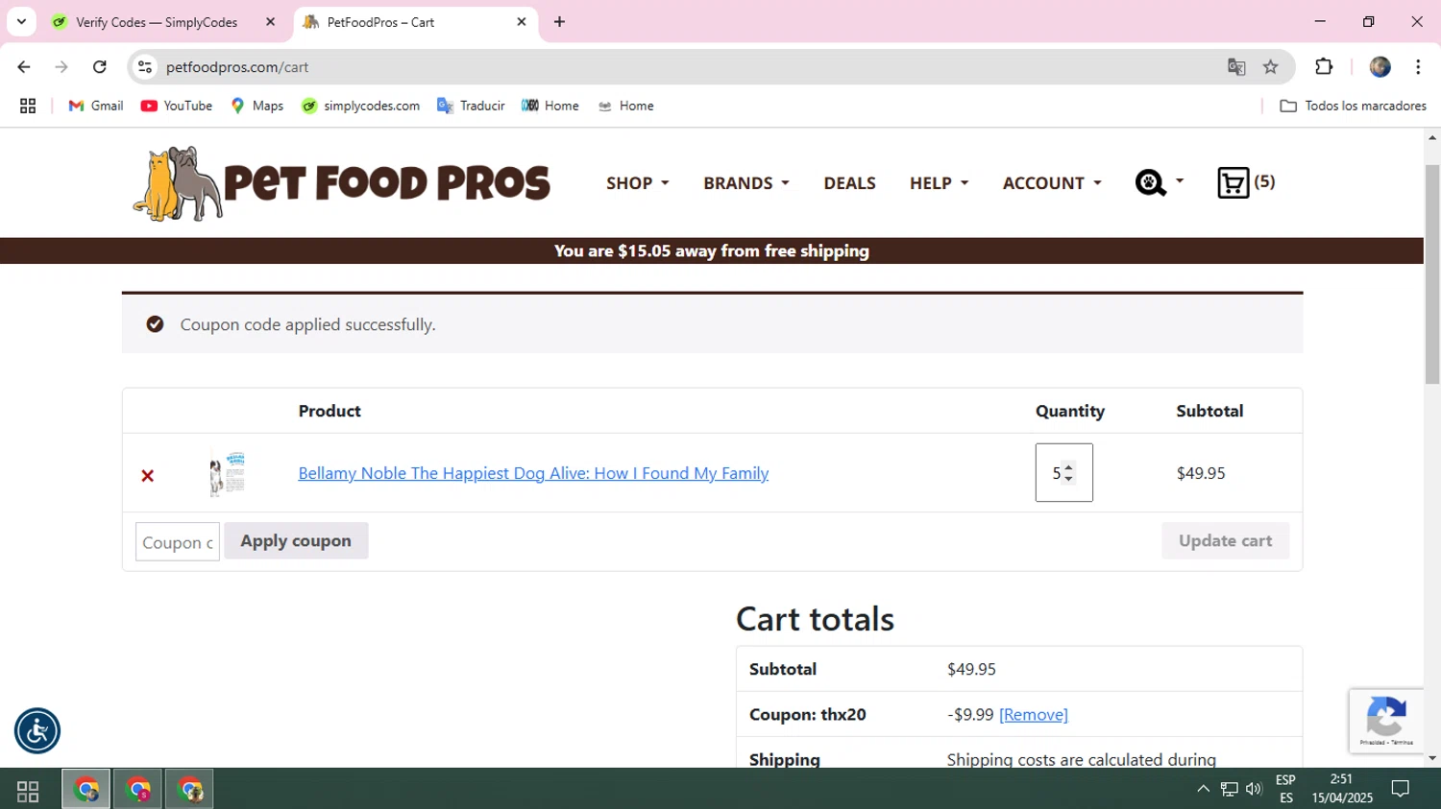Open YouTube bookmark
The width and height of the screenshot is (1441, 809).
point(177,106)
